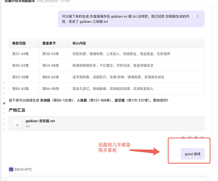Click the bottom-most conversation navigation dot
This screenshot has width=218, height=181.
tap(4, 129)
